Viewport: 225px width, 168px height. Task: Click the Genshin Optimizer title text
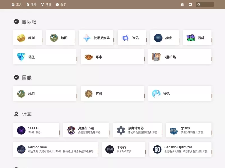178,147
